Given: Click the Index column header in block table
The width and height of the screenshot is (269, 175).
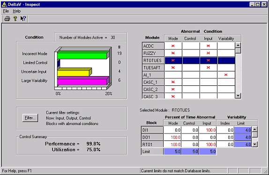Looking at the screenshot, I should pyautogui.click(x=225, y=123).
